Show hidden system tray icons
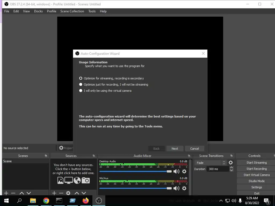This screenshot has width=275, height=206. [221, 201]
